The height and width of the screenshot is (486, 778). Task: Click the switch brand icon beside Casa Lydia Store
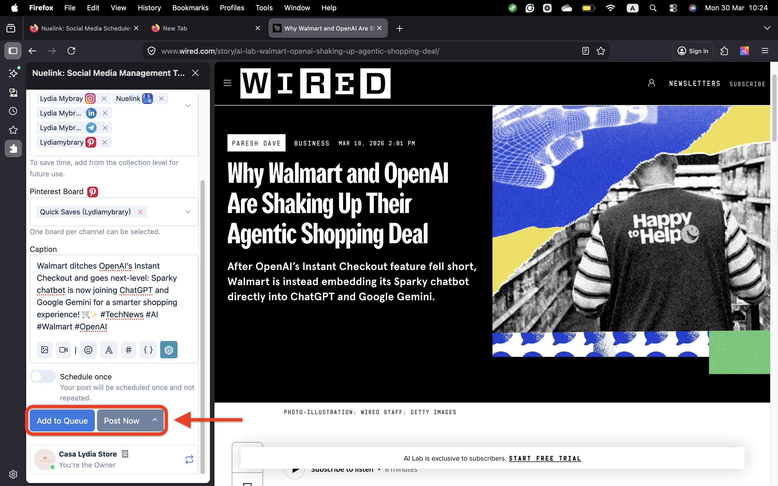pos(189,459)
